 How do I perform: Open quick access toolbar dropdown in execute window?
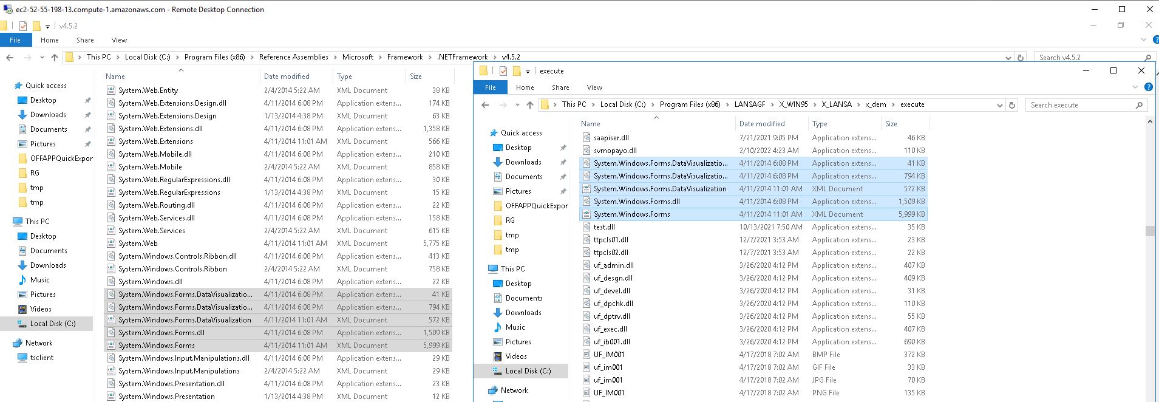pyautogui.click(x=528, y=72)
